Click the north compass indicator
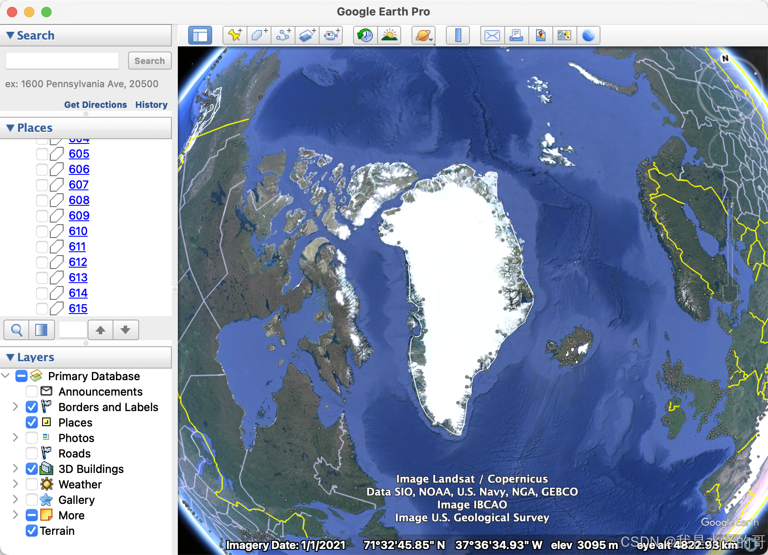The width and height of the screenshot is (768, 555). tap(725, 58)
